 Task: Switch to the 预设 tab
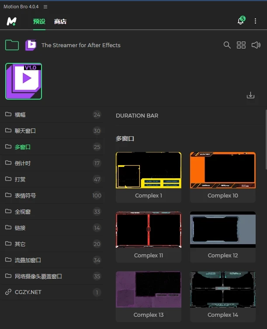click(x=39, y=21)
